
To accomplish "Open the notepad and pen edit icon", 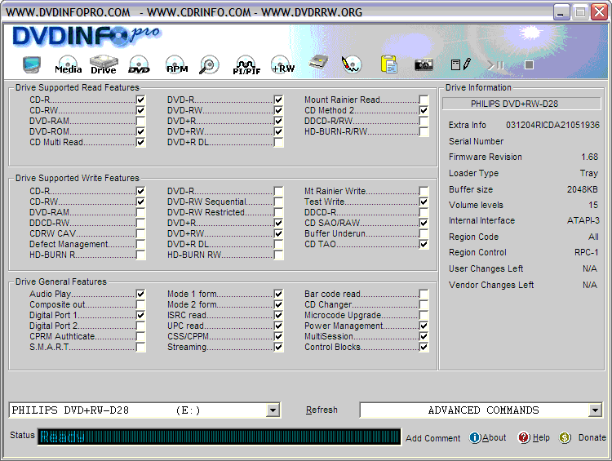I will click(460, 64).
